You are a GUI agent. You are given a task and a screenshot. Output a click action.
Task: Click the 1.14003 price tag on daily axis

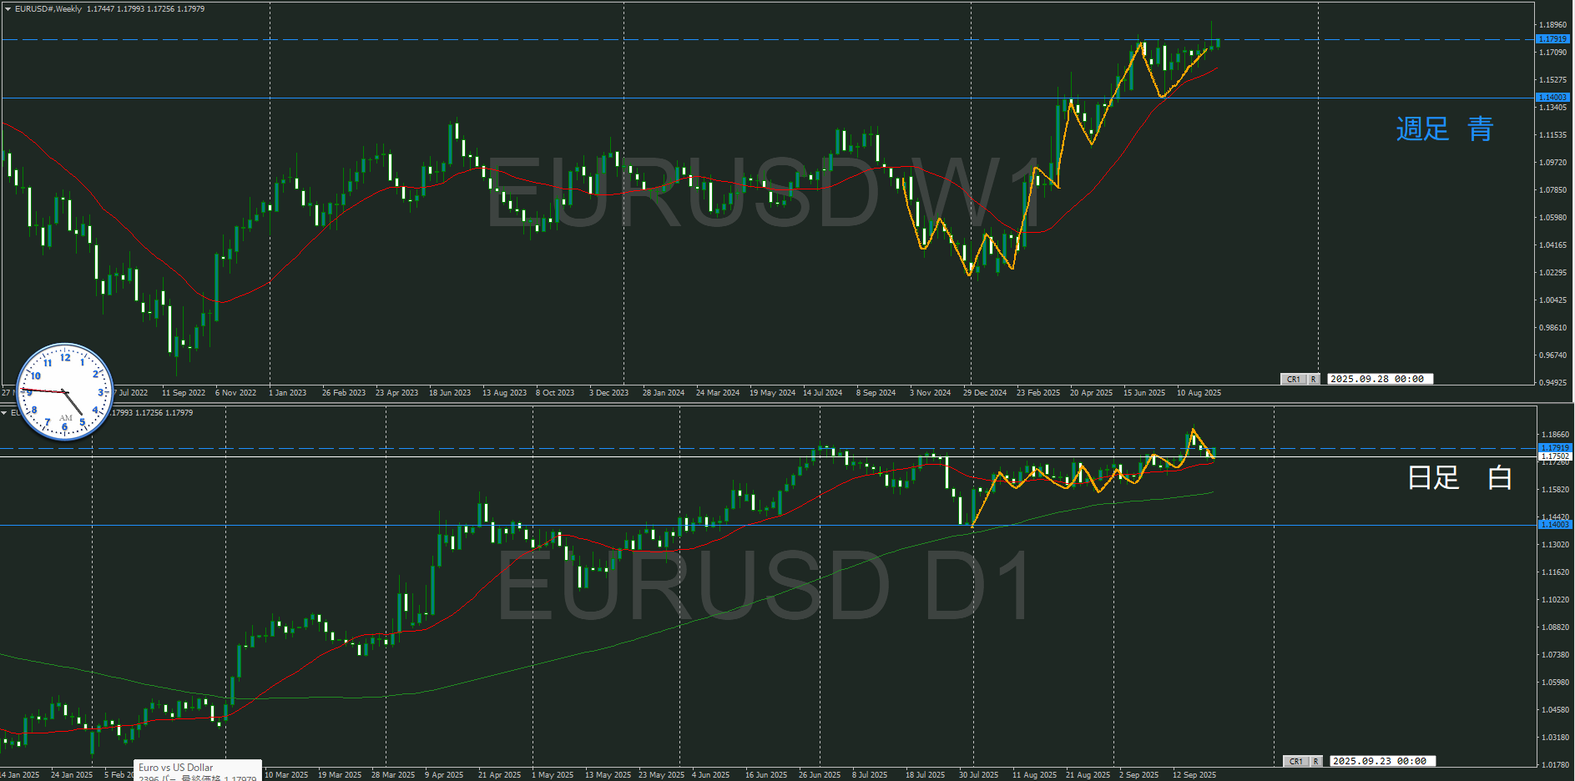pyautogui.click(x=1554, y=525)
